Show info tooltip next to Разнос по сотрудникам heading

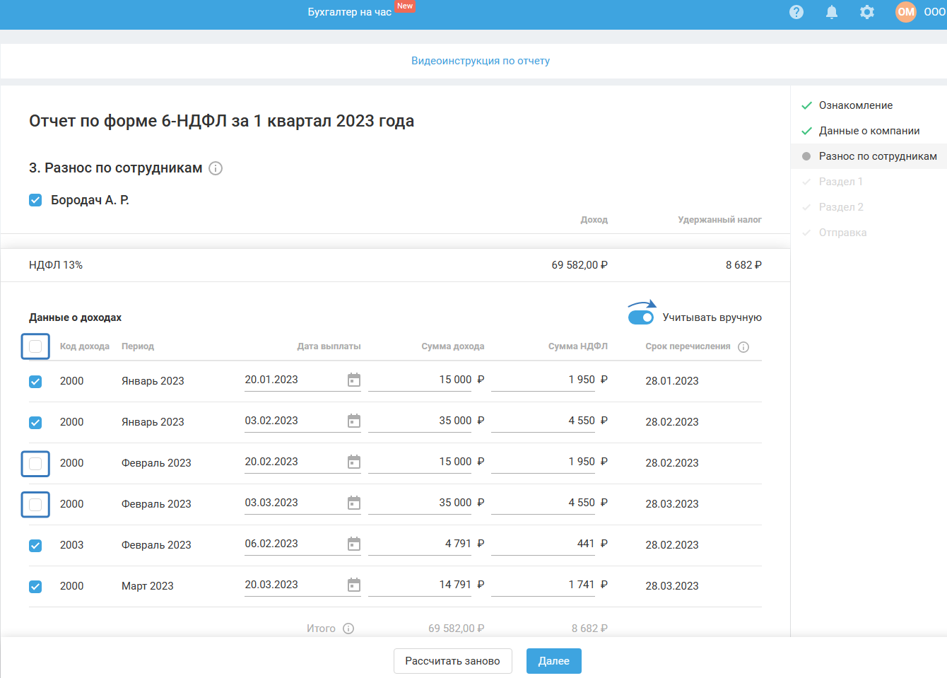click(216, 168)
